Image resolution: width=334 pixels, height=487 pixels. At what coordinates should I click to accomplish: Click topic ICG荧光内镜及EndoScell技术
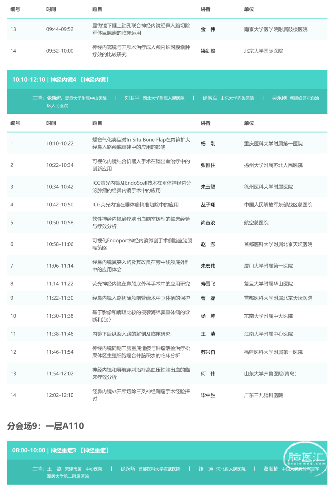click(142, 187)
